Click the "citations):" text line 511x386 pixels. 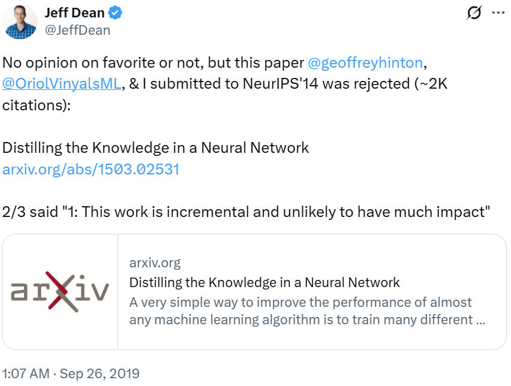click(37, 105)
